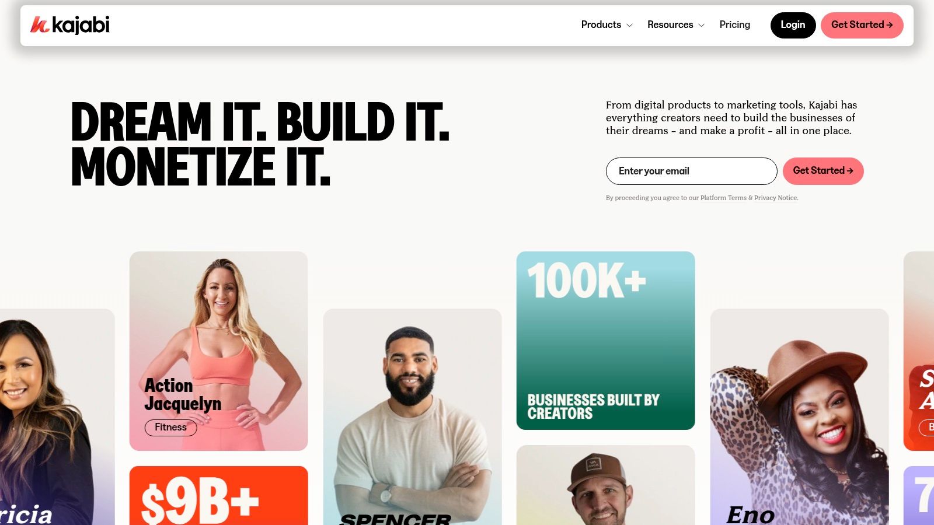Expand the Resources dropdown chevron

(701, 25)
